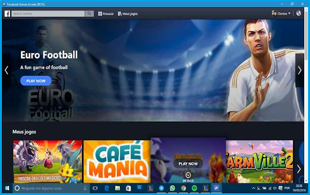This screenshot has width=310, height=195.
Task: Click the magnifier search button
Action: [x=89, y=14]
